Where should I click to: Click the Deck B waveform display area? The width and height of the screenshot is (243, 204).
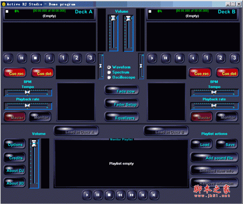tap(193, 37)
